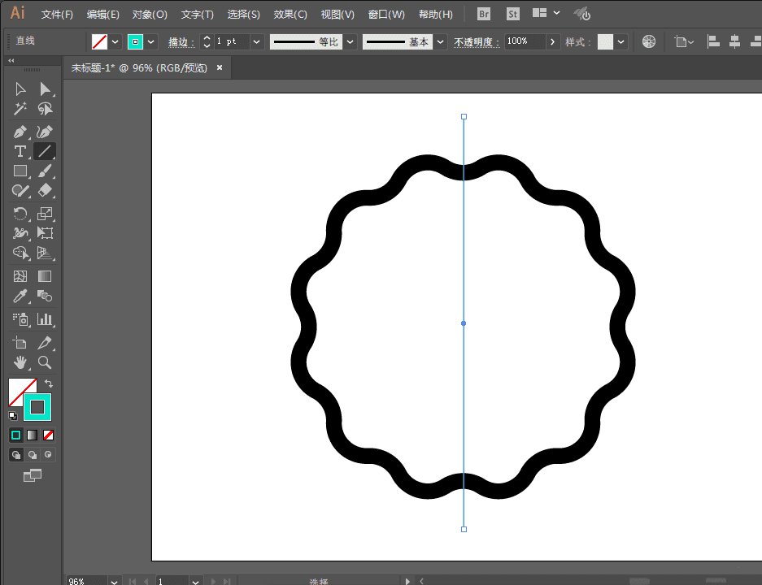The height and width of the screenshot is (585, 762).
Task: Select the Pen tool
Action: (x=20, y=131)
